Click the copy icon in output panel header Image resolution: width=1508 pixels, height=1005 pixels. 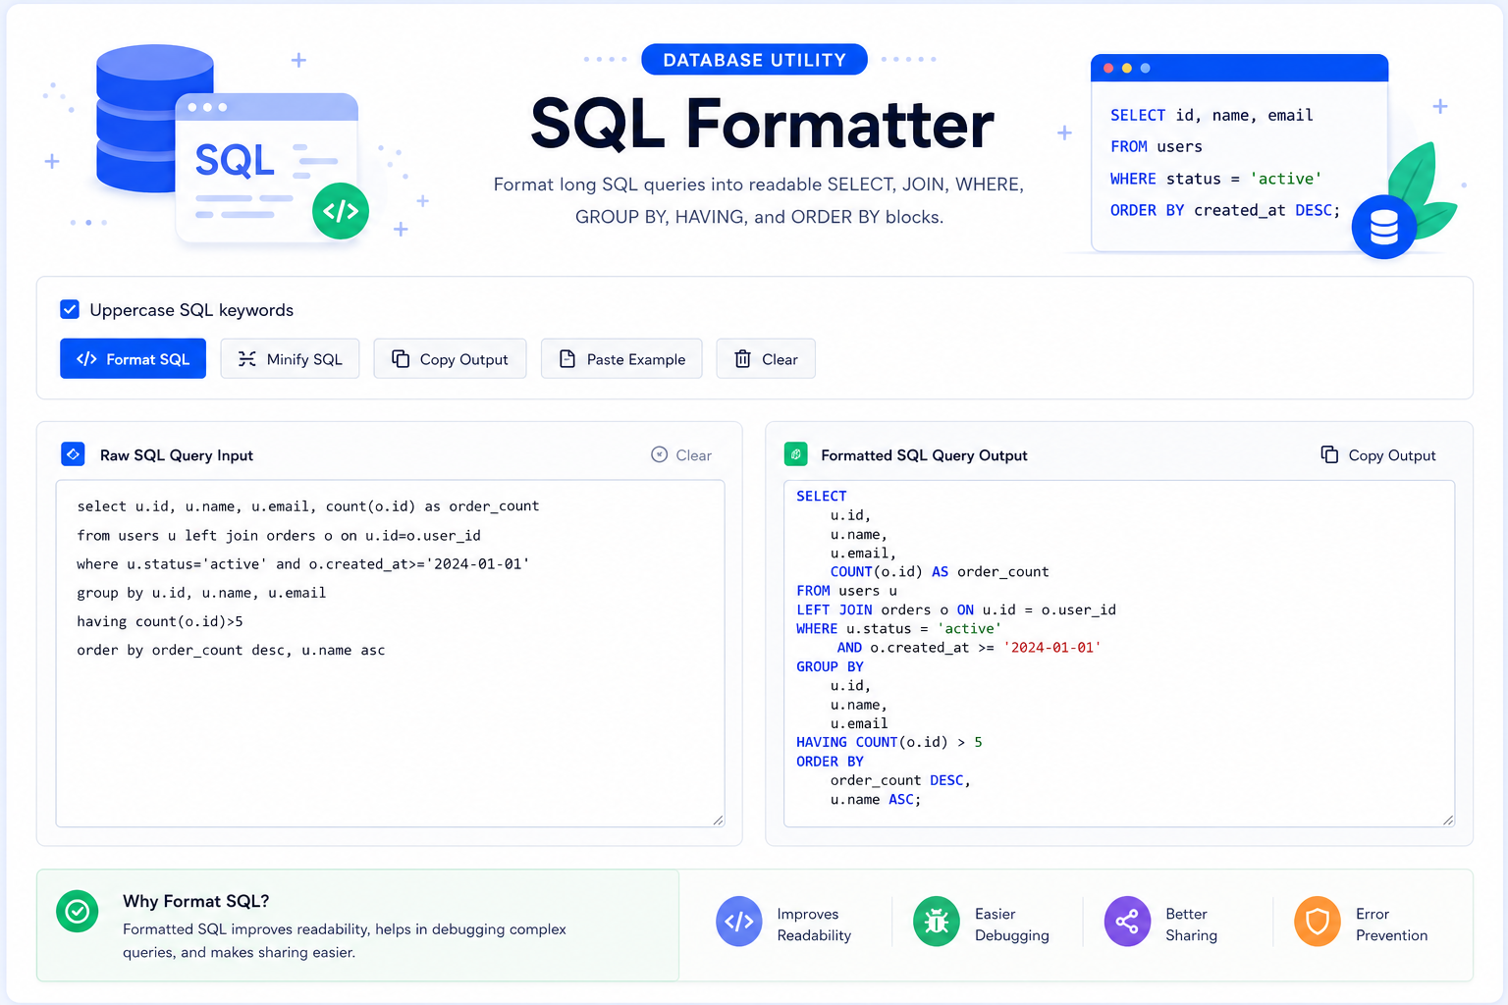1329,454
